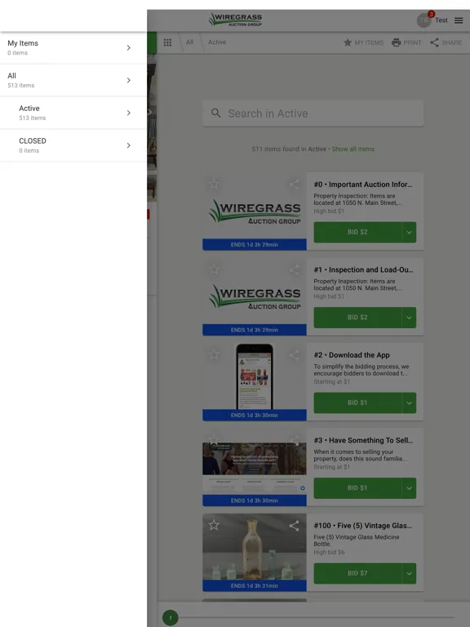The width and height of the screenshot is (470, 627).
Task: Click the Wiregrass Auction Group header logo
Action: click(x=235, y=20)
